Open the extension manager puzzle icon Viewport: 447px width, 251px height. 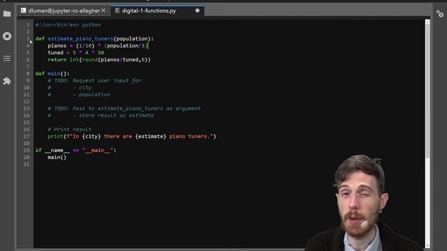pyautogui.click(x=7, y=81)
